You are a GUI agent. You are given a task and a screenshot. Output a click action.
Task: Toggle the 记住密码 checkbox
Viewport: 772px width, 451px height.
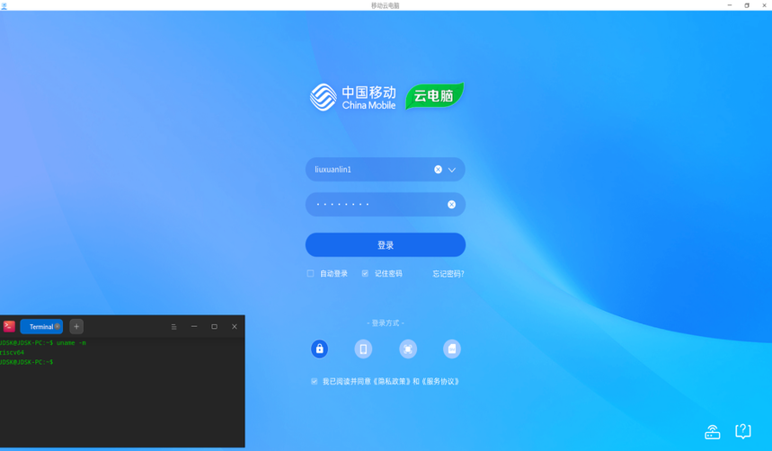coord(365,273)
